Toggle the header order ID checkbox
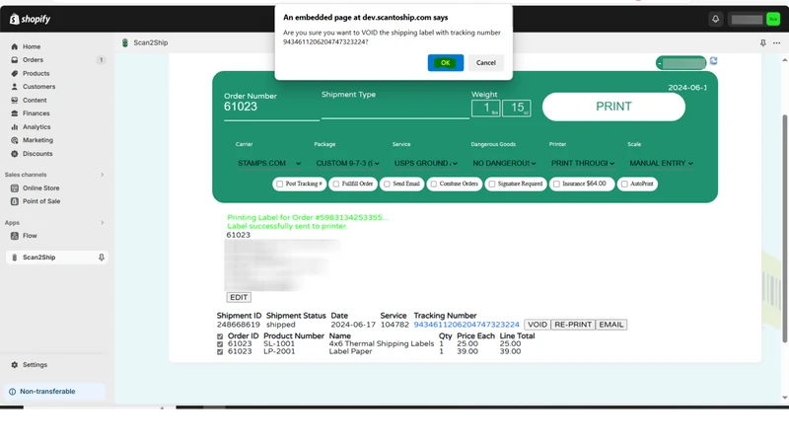789x444 pixels. click(220, 336)
